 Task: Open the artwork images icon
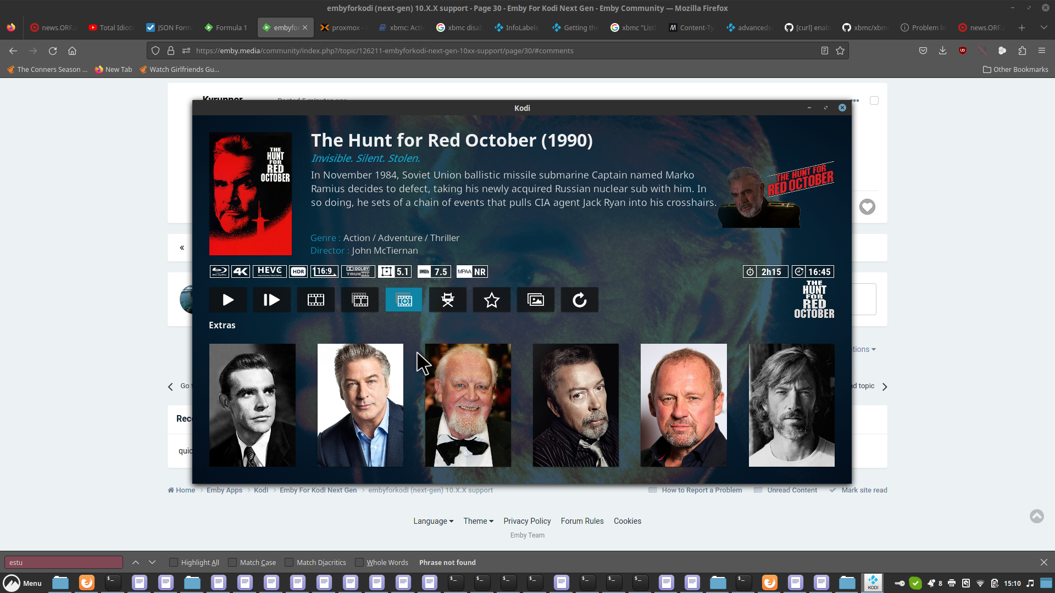click(x=536, y=300)
